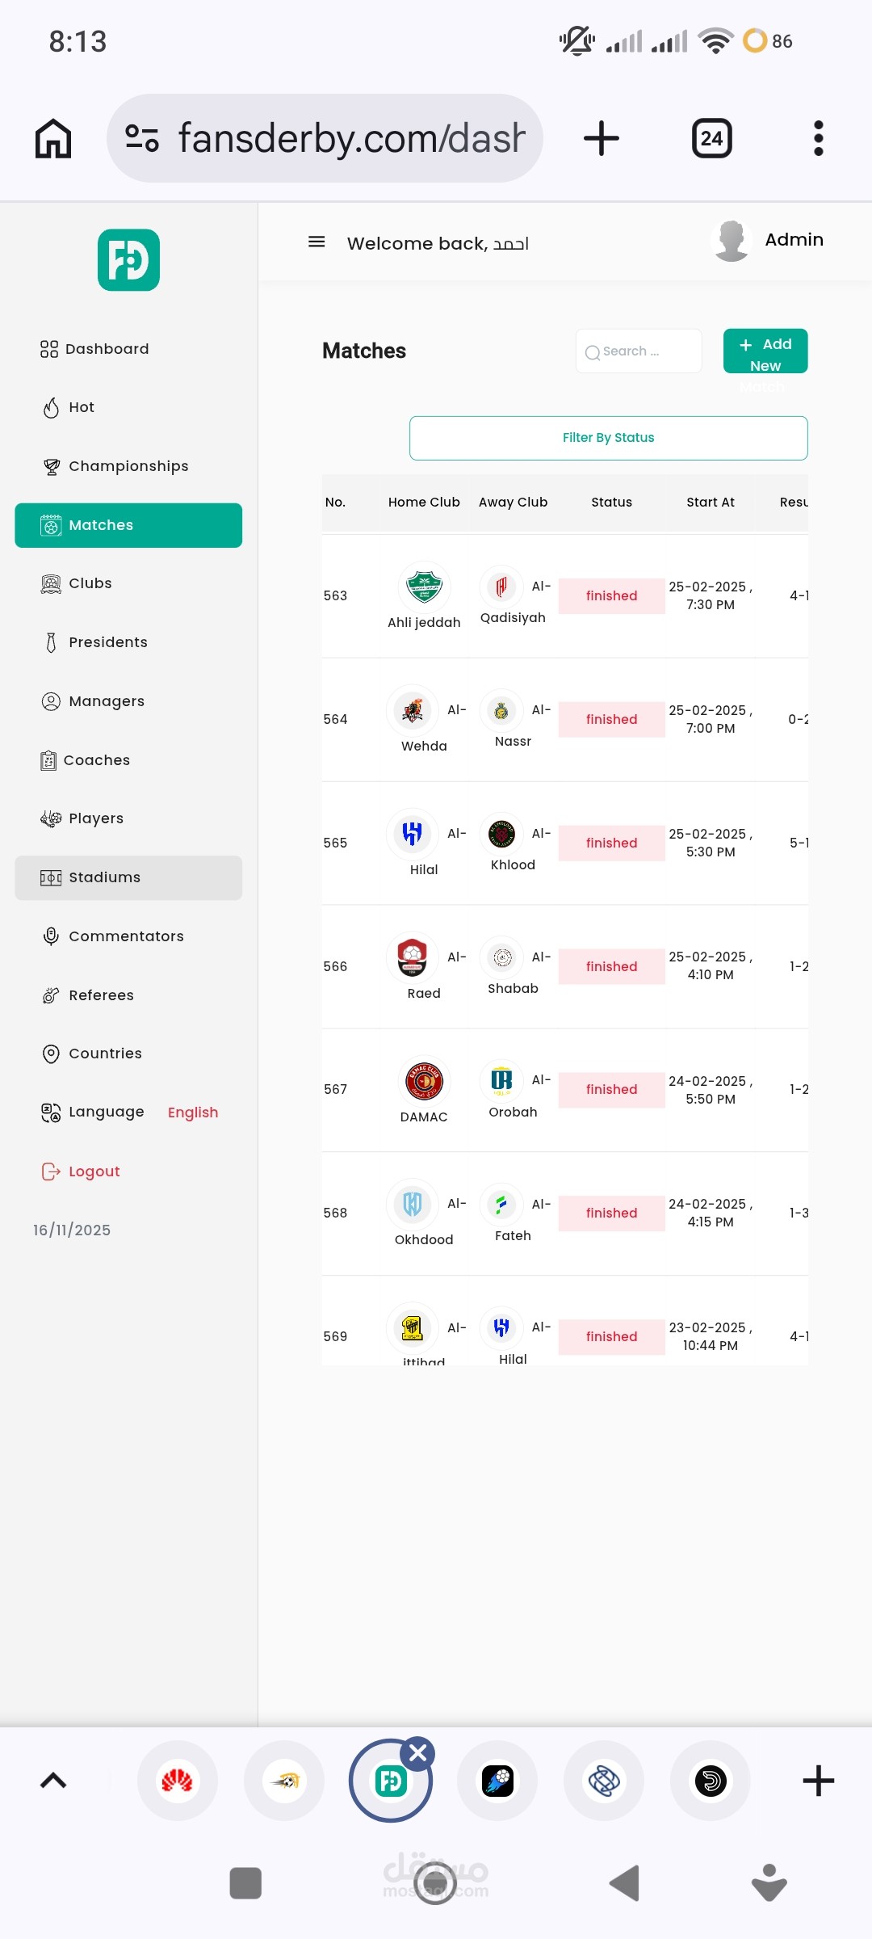Open the Clubs sidebar item
The height and width of the screenshot is (1939, 872).
pyautogui.click(x=90, y=583)
